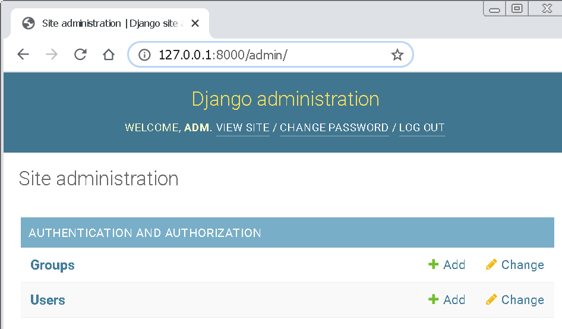Minimize the browser window
The width and height of the screenshot is (562, 329).
(495, 8)
